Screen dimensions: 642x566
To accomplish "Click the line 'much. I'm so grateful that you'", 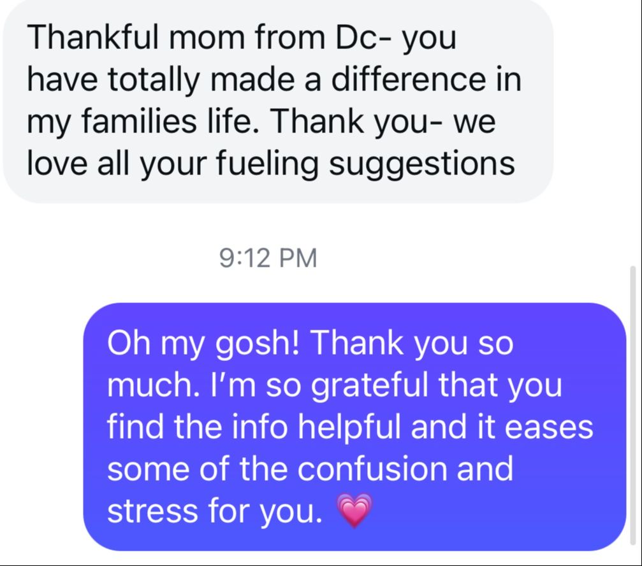I will coord(335,385).
